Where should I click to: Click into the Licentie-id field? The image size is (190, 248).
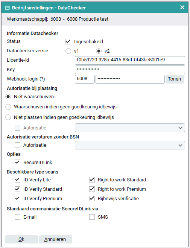tap(130, 60)
